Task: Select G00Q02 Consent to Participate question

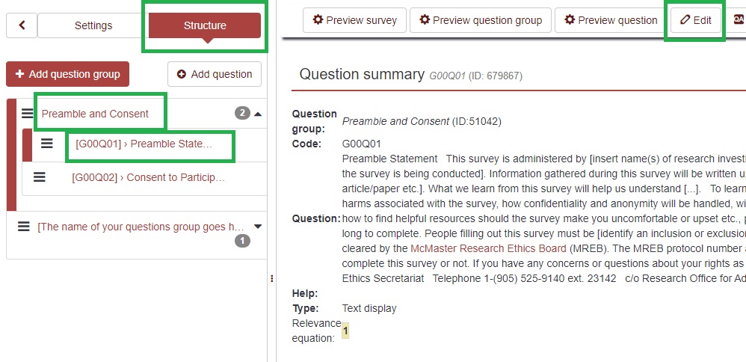Action: click(148, 177)
